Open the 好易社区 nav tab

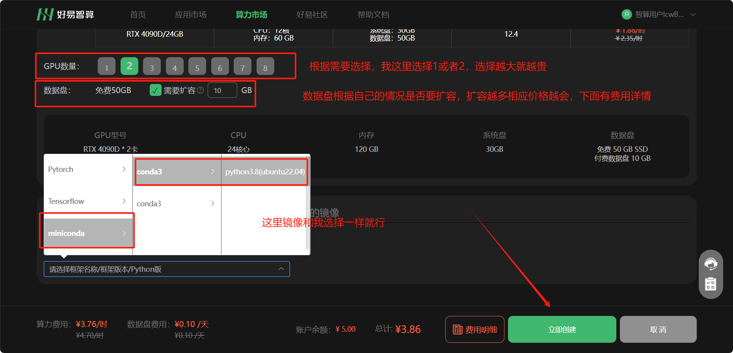[312, 15]
